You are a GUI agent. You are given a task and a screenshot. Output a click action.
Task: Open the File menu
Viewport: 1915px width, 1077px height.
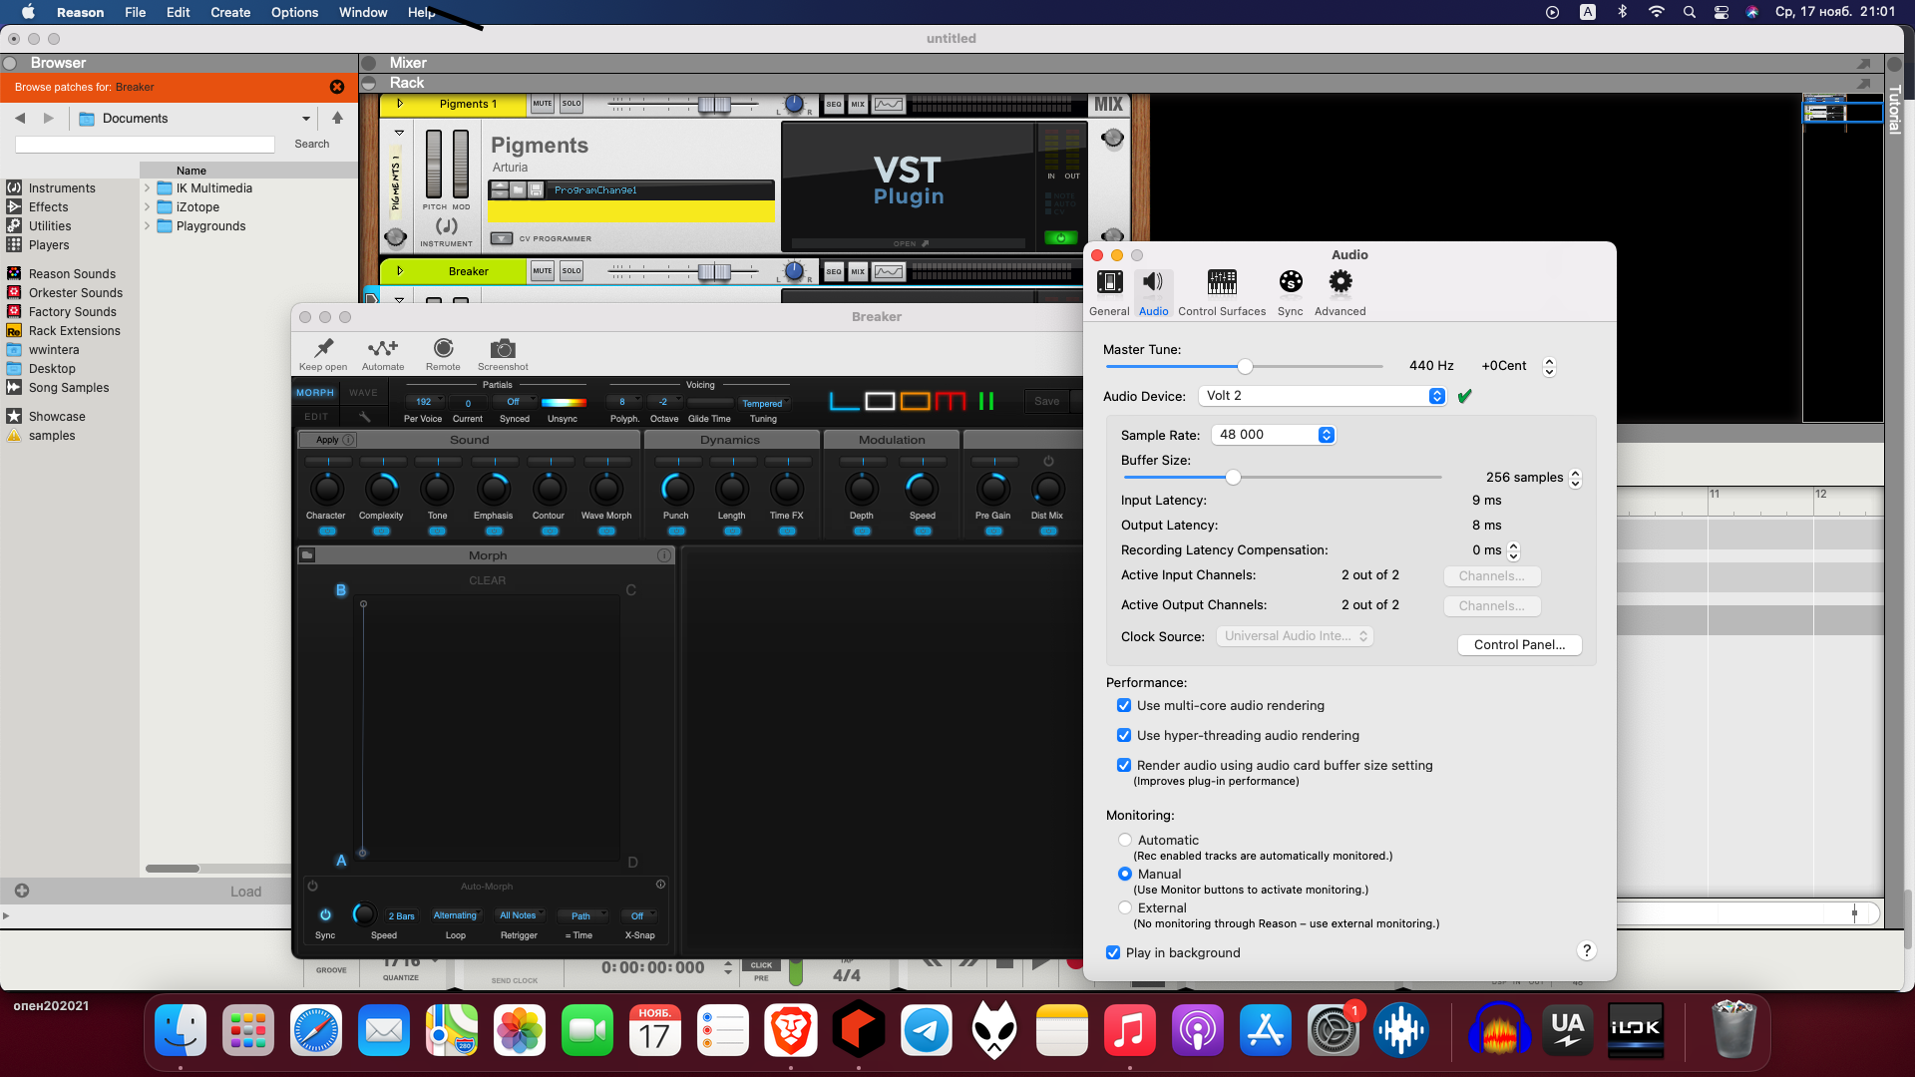[x=135, y=12]
